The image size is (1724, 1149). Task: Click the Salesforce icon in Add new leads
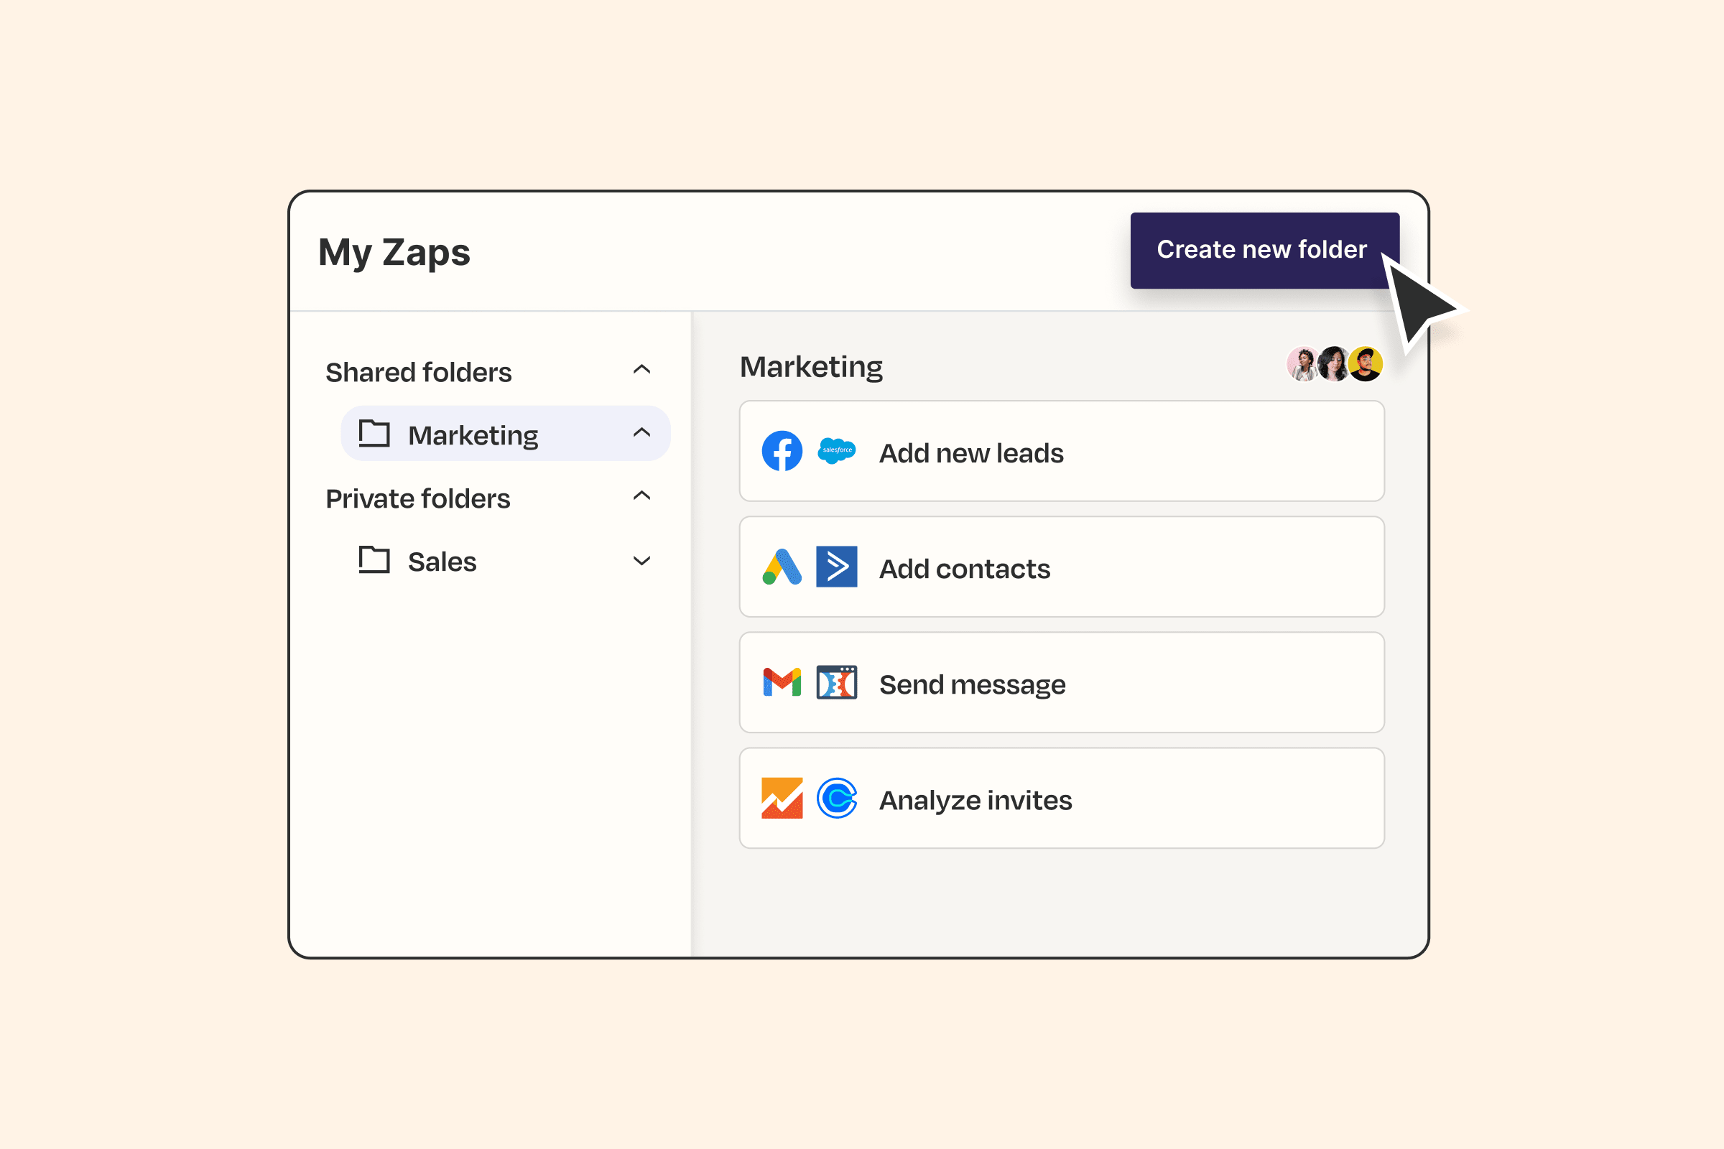[x=835, y=452]
